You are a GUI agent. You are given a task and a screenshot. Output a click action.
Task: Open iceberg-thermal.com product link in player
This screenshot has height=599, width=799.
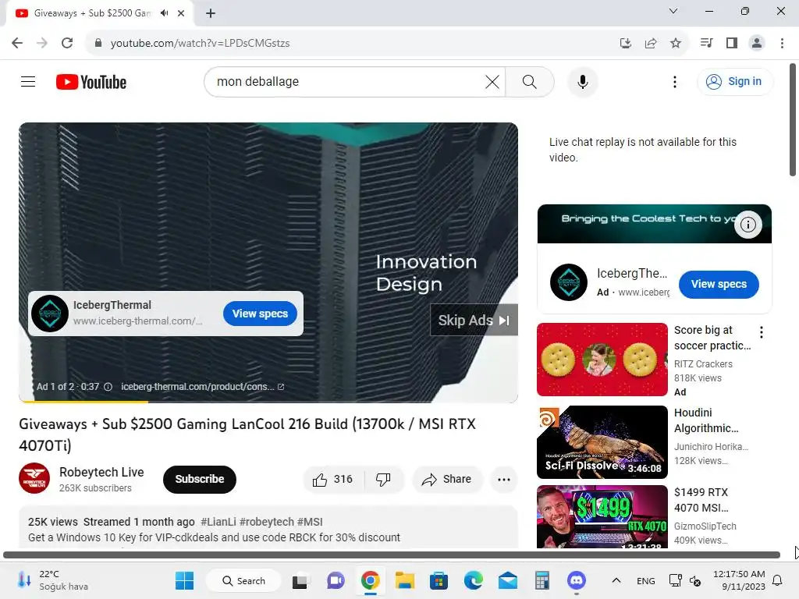[202, 387]
